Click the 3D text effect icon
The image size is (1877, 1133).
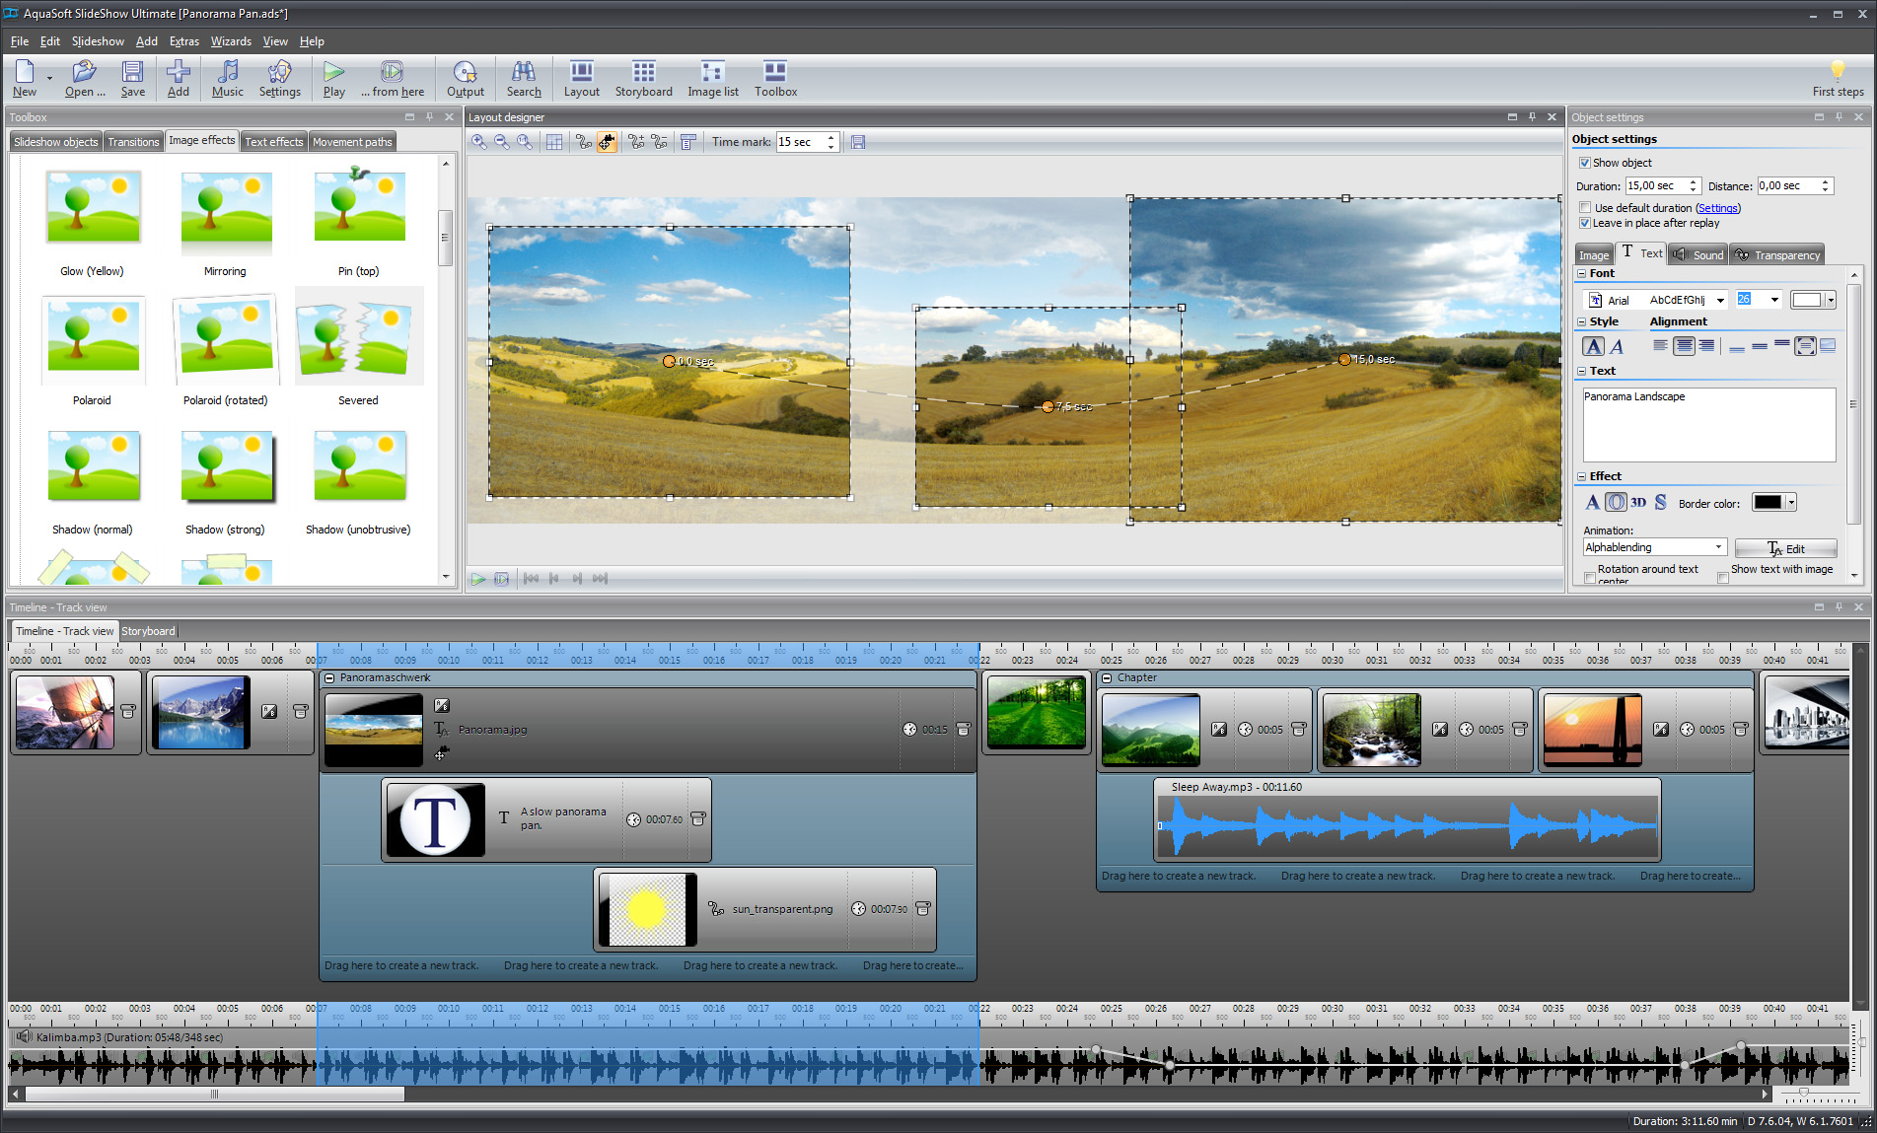(1638, 503)
